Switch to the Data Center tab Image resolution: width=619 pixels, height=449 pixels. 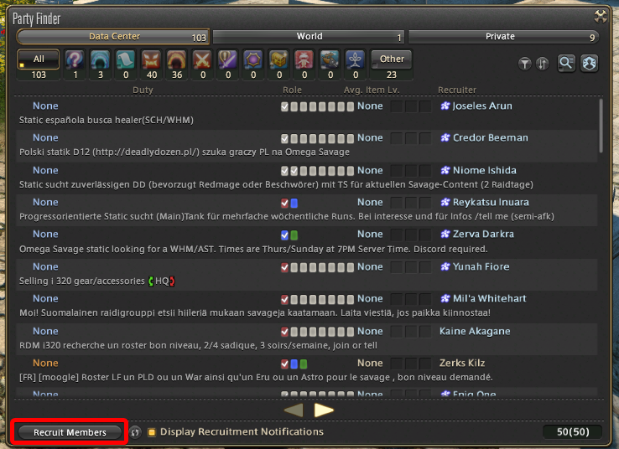(113, 37)
